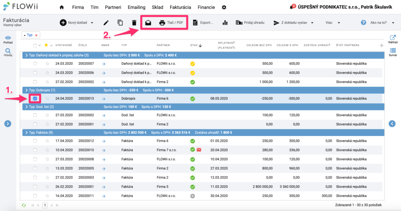Select invoice 20020005 checkbox

pyautogui.click(x=35, y=168)
